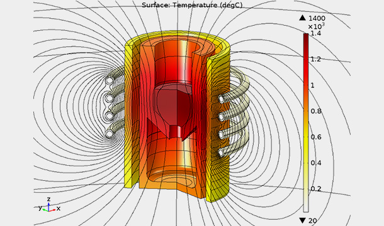Click the downward triangle minimum marker beside 20
The height and width of the screenshot is (226, 384).
tap(303, 220)
